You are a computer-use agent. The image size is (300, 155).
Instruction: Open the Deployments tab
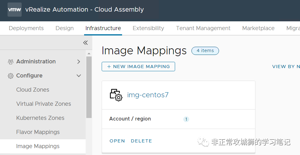(x=26, y=28)
